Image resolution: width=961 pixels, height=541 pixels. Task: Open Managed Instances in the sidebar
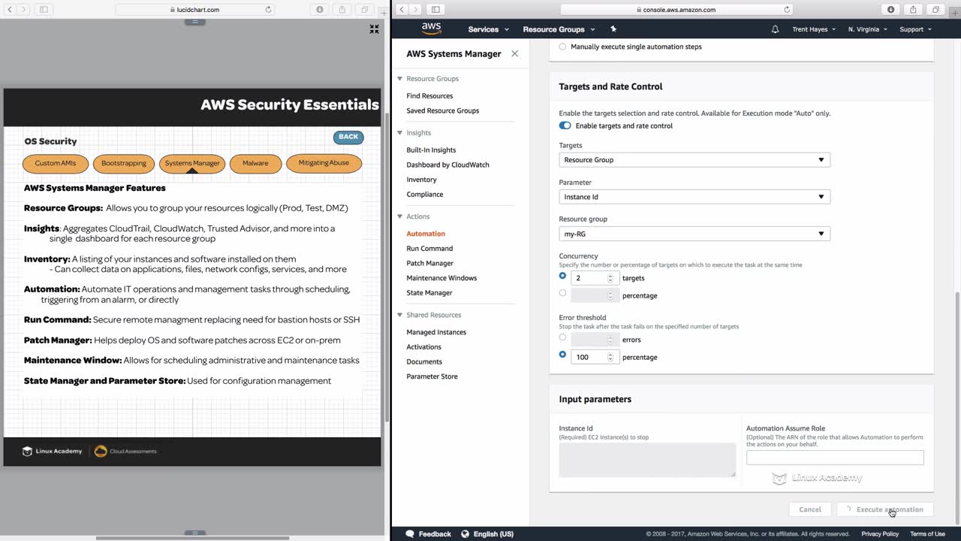click(x=436, y=332)
